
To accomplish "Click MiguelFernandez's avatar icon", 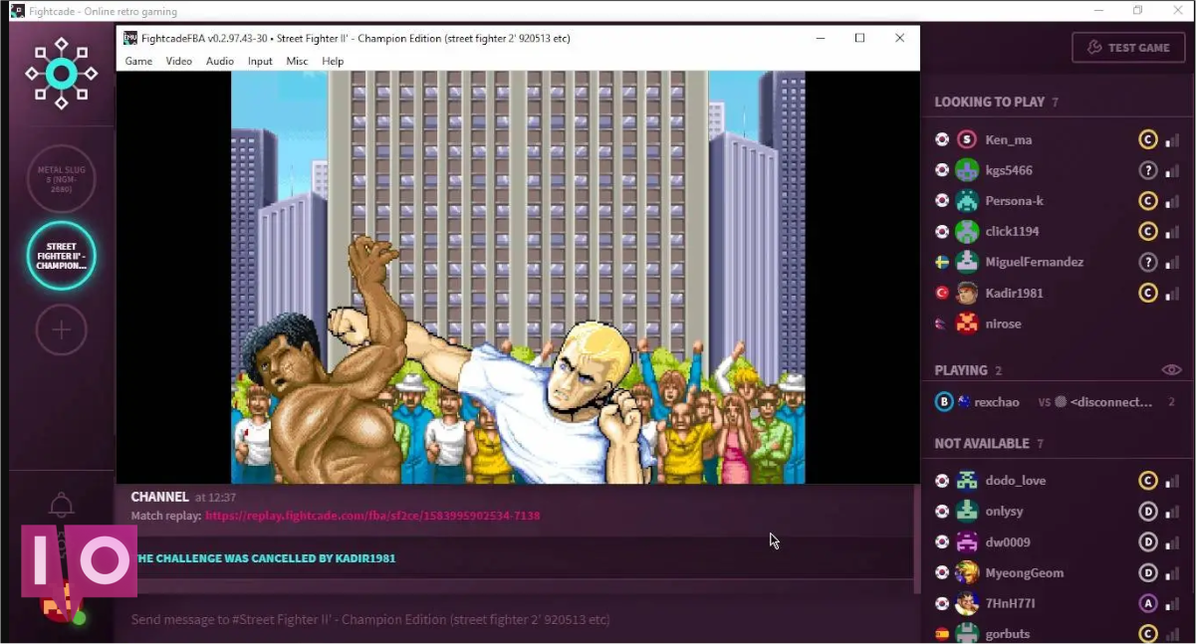I will click(x=967, y=263).
